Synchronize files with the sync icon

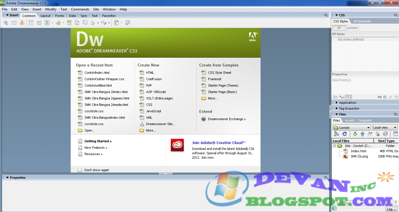(385, 134)
